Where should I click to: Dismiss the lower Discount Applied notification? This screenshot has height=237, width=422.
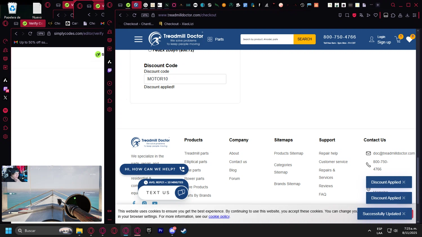[404, 198]
